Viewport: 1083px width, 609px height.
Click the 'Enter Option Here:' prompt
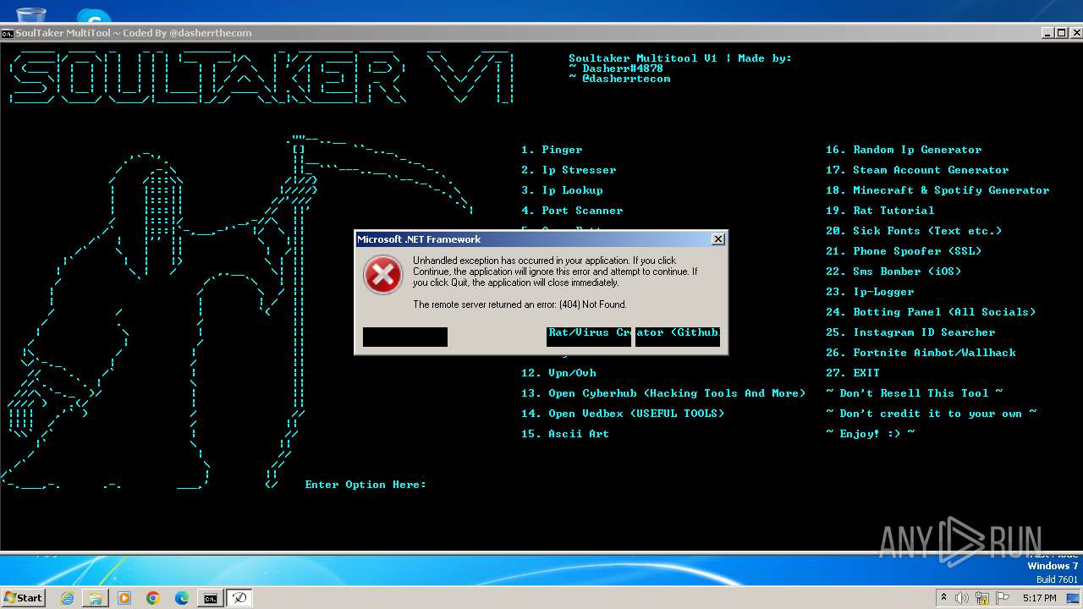pos(366,485)
